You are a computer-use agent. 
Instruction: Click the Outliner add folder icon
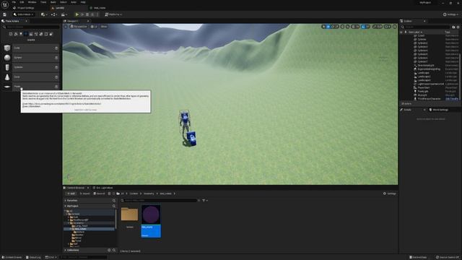pyautogui.click(x=453, y=27)
